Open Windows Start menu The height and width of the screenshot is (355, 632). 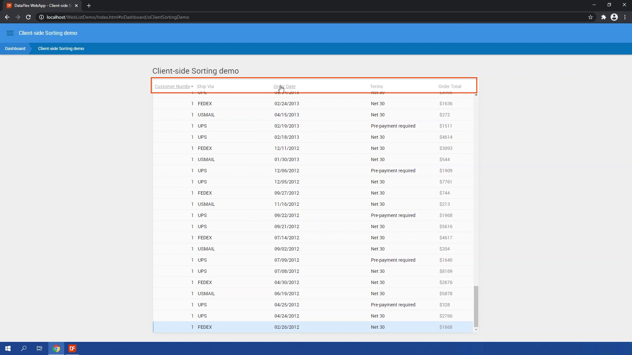pos(8,348)
